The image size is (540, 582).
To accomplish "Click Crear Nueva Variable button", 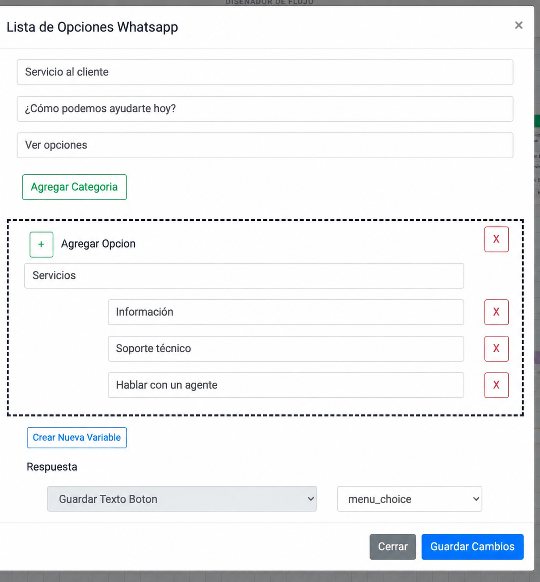I will 77,438.
